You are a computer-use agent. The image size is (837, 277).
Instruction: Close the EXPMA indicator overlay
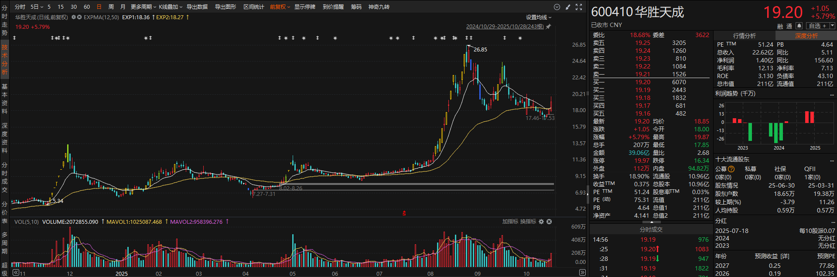click(79, 17)
